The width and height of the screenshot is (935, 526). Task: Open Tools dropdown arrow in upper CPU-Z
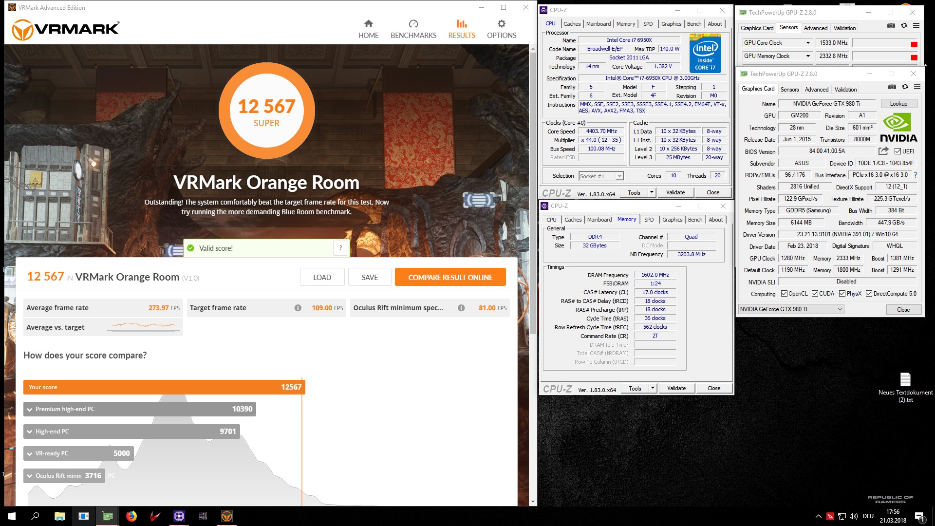651,192
